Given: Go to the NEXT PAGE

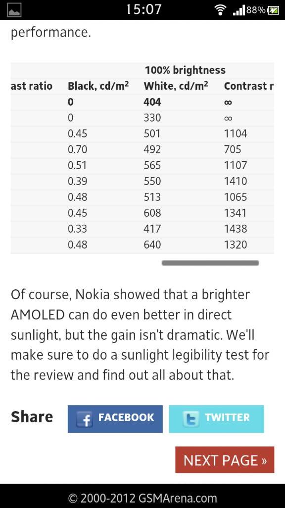Looking at the screenshot, I should pos(225,460).
